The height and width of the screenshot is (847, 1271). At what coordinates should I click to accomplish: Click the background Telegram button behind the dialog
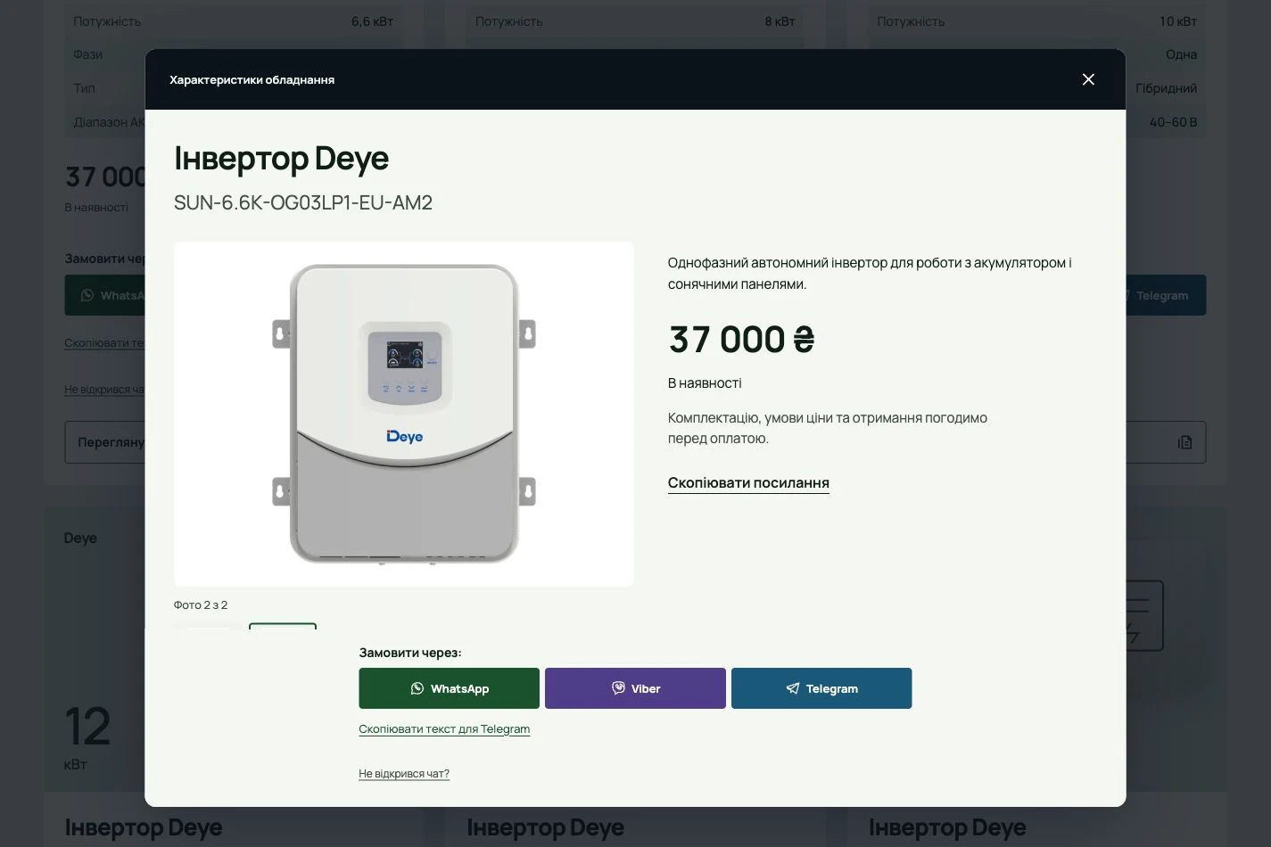point(1166,295)
